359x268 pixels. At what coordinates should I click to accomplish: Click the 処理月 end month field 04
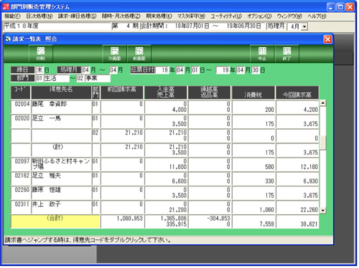tap(113, 70)
